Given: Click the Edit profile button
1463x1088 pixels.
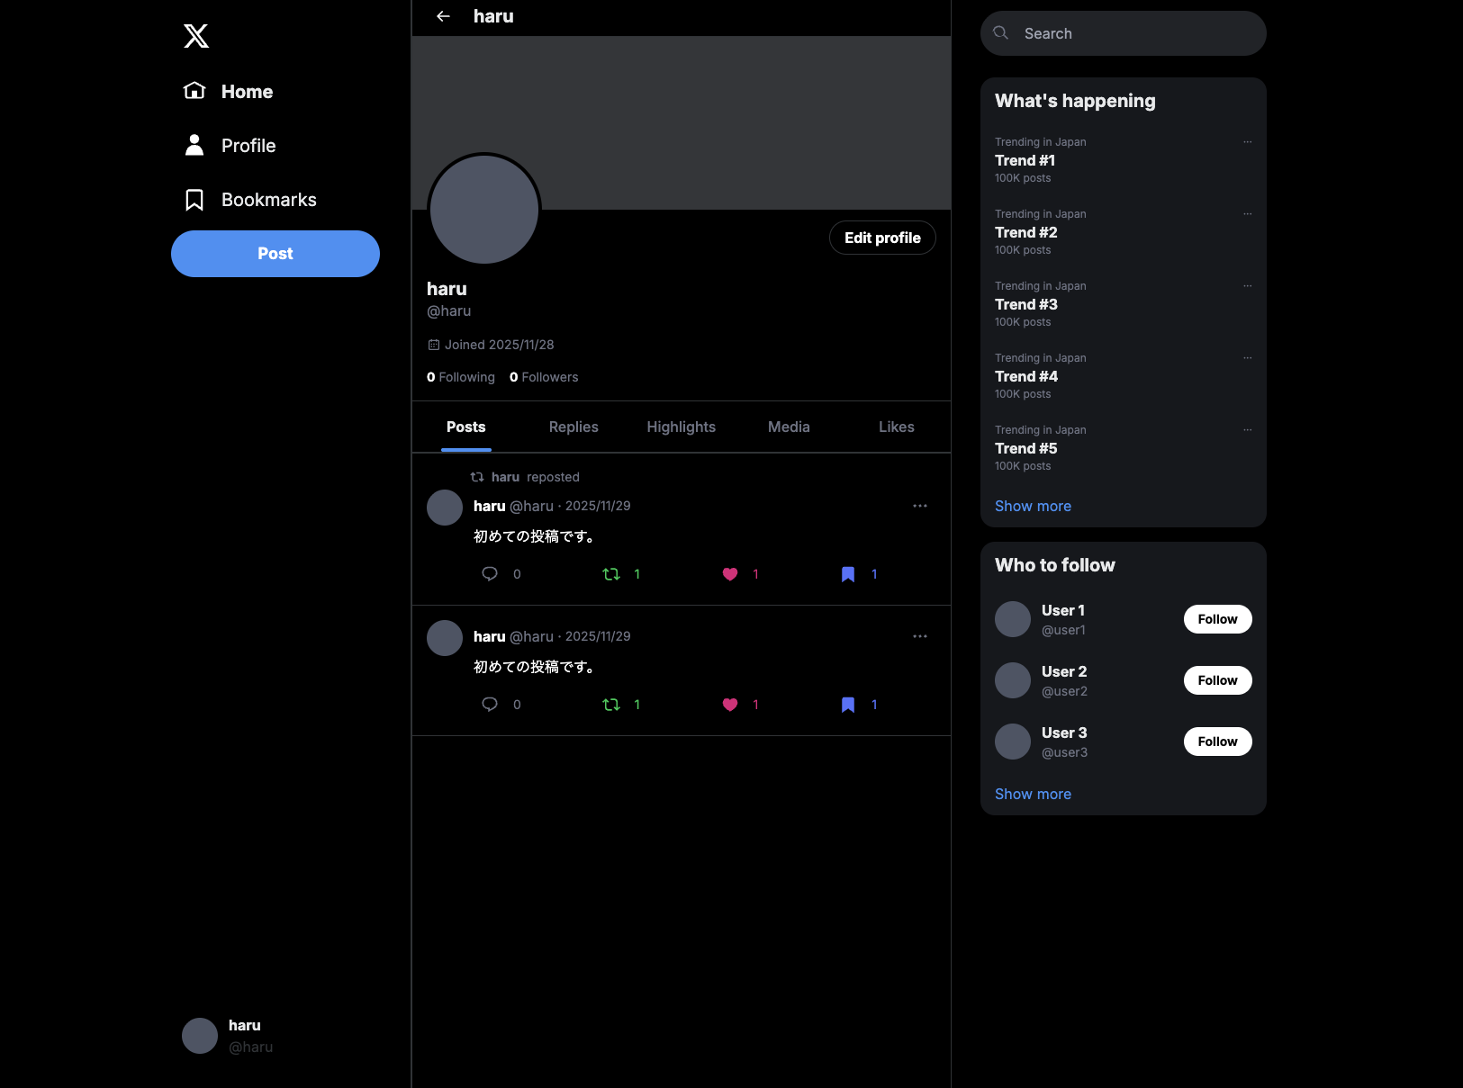Looking at the screenshot, I should pyautogui.click(x=882, y=238).
